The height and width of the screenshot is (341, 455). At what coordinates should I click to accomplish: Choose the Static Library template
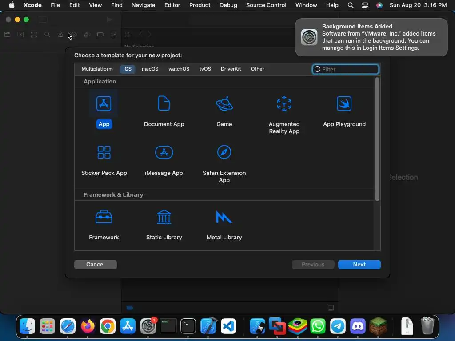point(164,225)
